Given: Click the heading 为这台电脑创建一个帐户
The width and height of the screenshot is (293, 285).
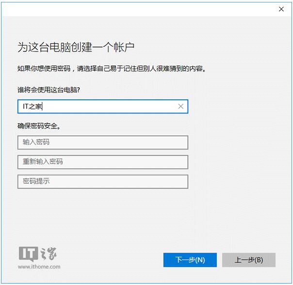Looking at the screenshot, I should [76, 47].
